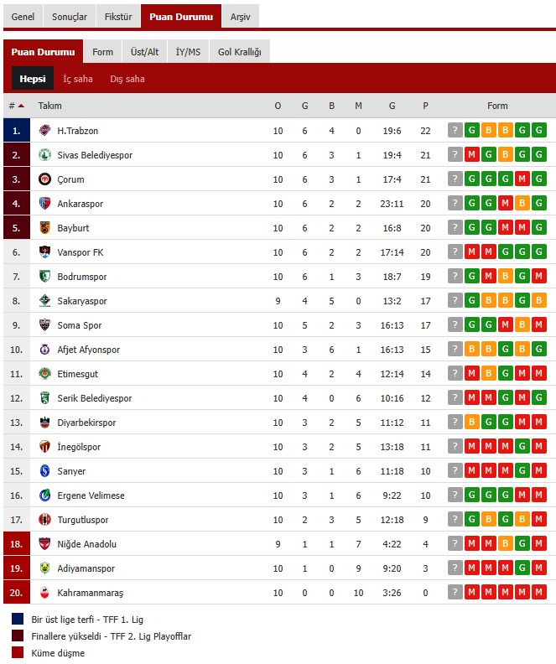Click the Kahramanmaraş club crest icon
The image size is (556, 664).
pos(44,593)
